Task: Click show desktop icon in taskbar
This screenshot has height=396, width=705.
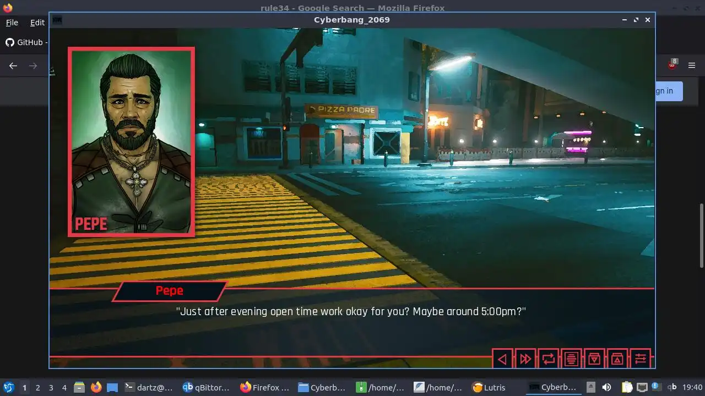Action: 112,387
